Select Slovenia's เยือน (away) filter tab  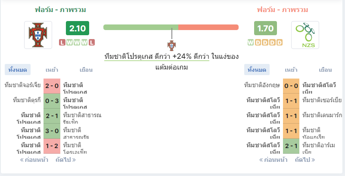325,70
